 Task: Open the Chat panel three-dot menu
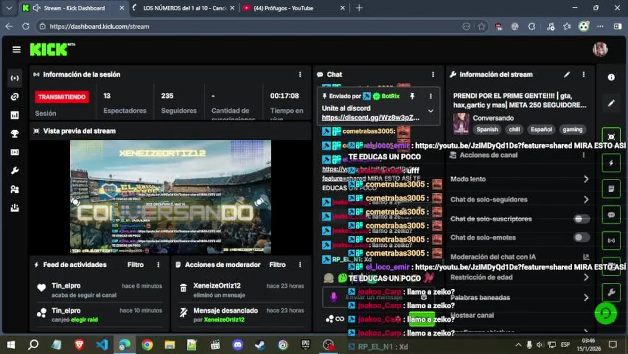tap(433, 74)
